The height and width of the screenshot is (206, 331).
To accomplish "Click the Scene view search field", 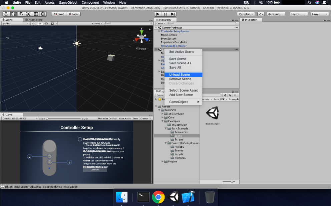I will (x=128, y=23).
